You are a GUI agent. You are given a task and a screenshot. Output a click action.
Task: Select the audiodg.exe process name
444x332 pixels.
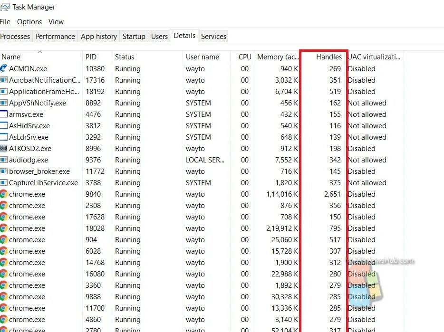click(x=29, y=160)
